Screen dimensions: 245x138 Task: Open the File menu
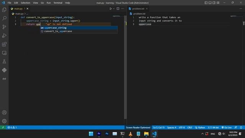[x=9, y=3]
